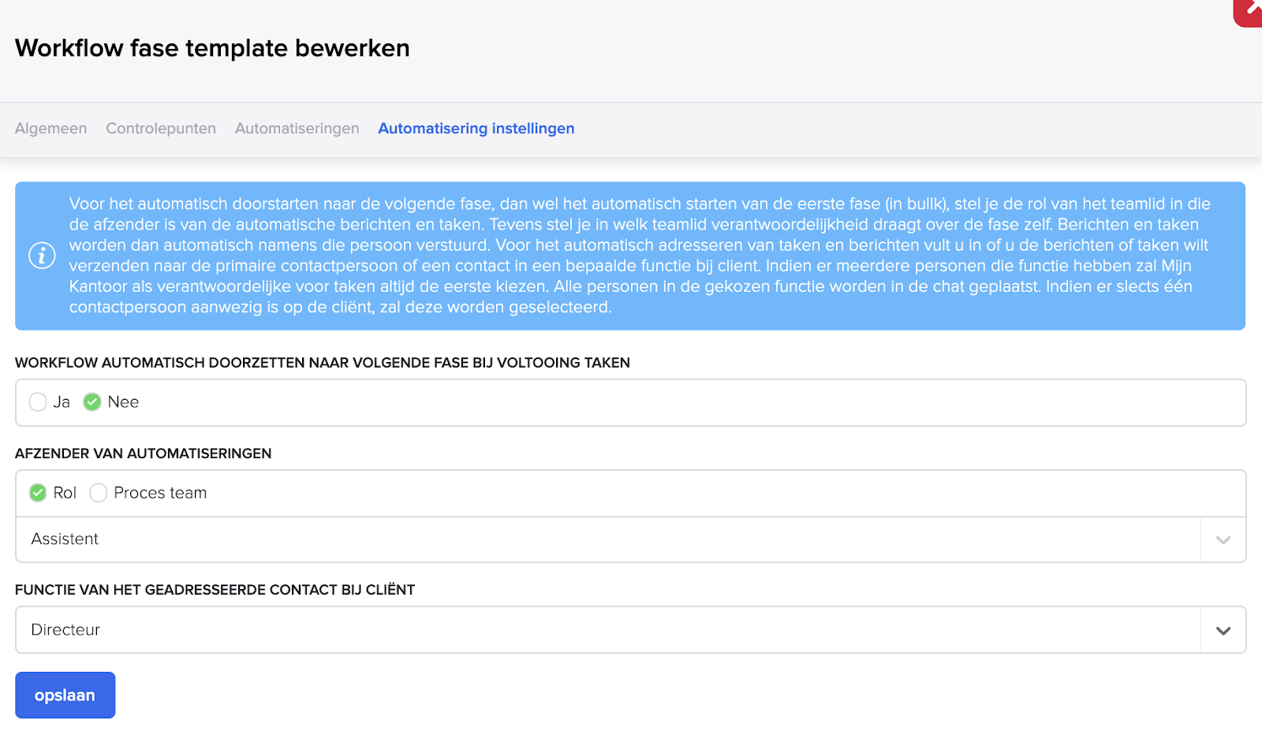1262x735 pixels.
Task: Click the 'Workflow automatisch doorzetten' label
Action: (x=323, y=363)
